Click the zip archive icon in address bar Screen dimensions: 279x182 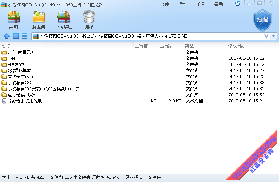click(36, 36)
